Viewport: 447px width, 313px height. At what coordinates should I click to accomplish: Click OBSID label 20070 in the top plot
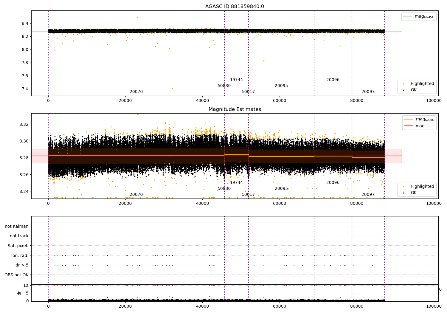pos(136,92)
